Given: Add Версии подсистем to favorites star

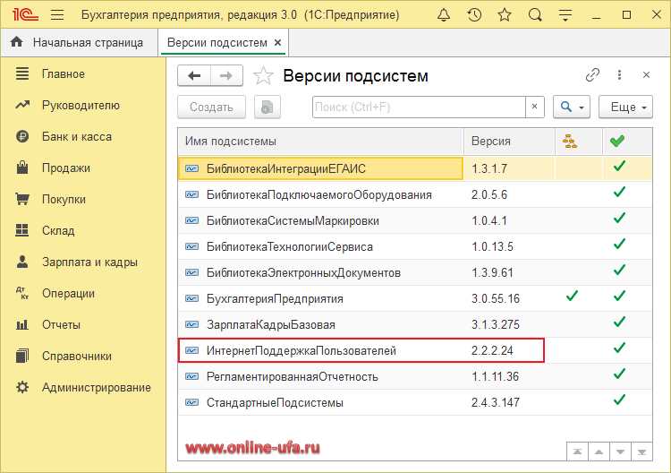Looking at the screenshot, I should click(x=263, y=76).
